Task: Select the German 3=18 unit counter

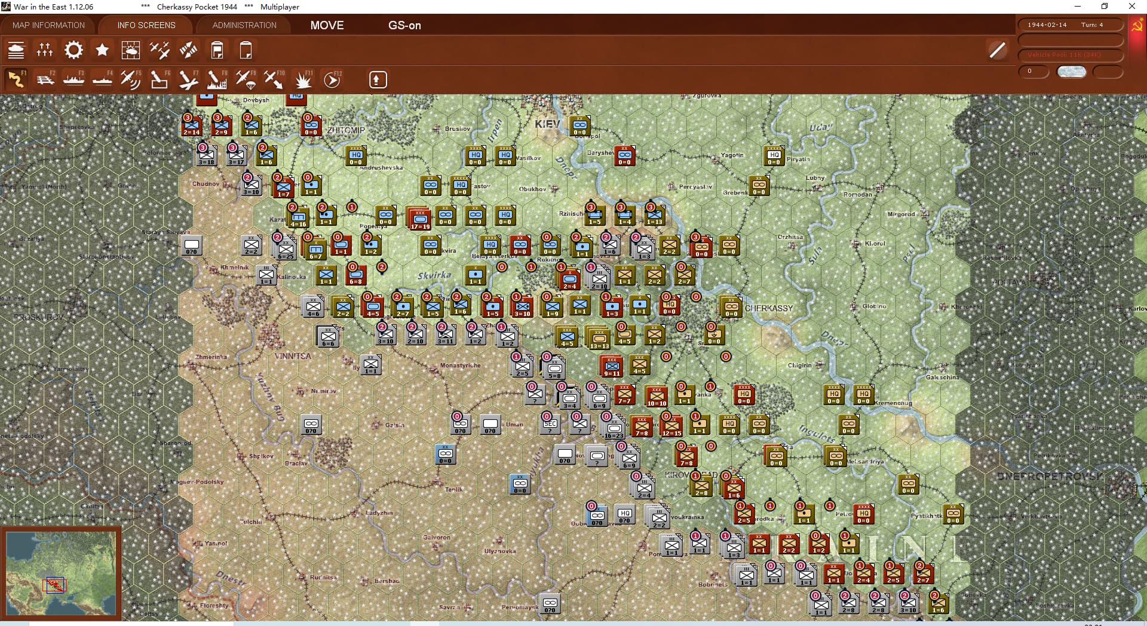Action: [x=206, y=155]
